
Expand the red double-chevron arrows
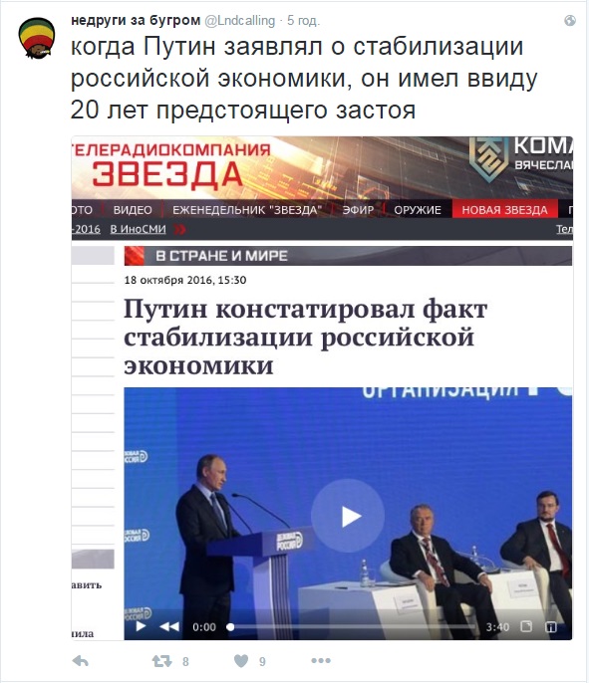[179, 229]
